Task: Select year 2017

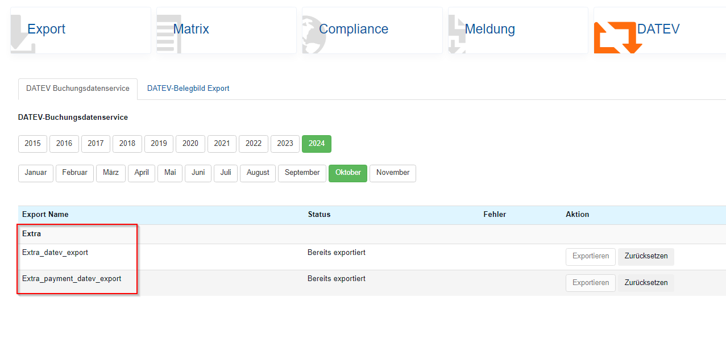Action: click(x=96, y=144)
